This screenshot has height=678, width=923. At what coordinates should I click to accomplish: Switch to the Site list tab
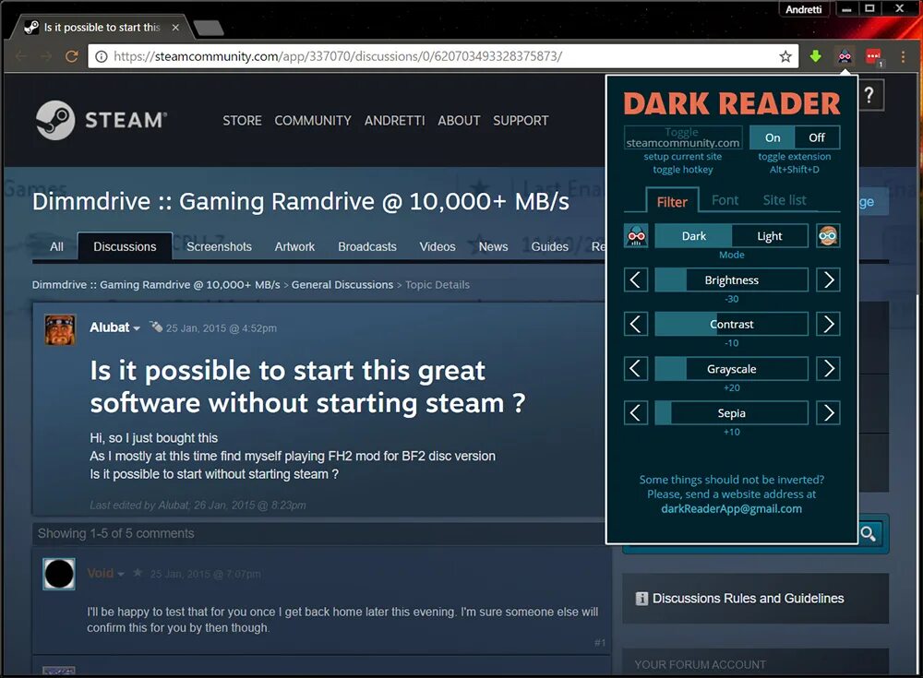tap(784, 200)
